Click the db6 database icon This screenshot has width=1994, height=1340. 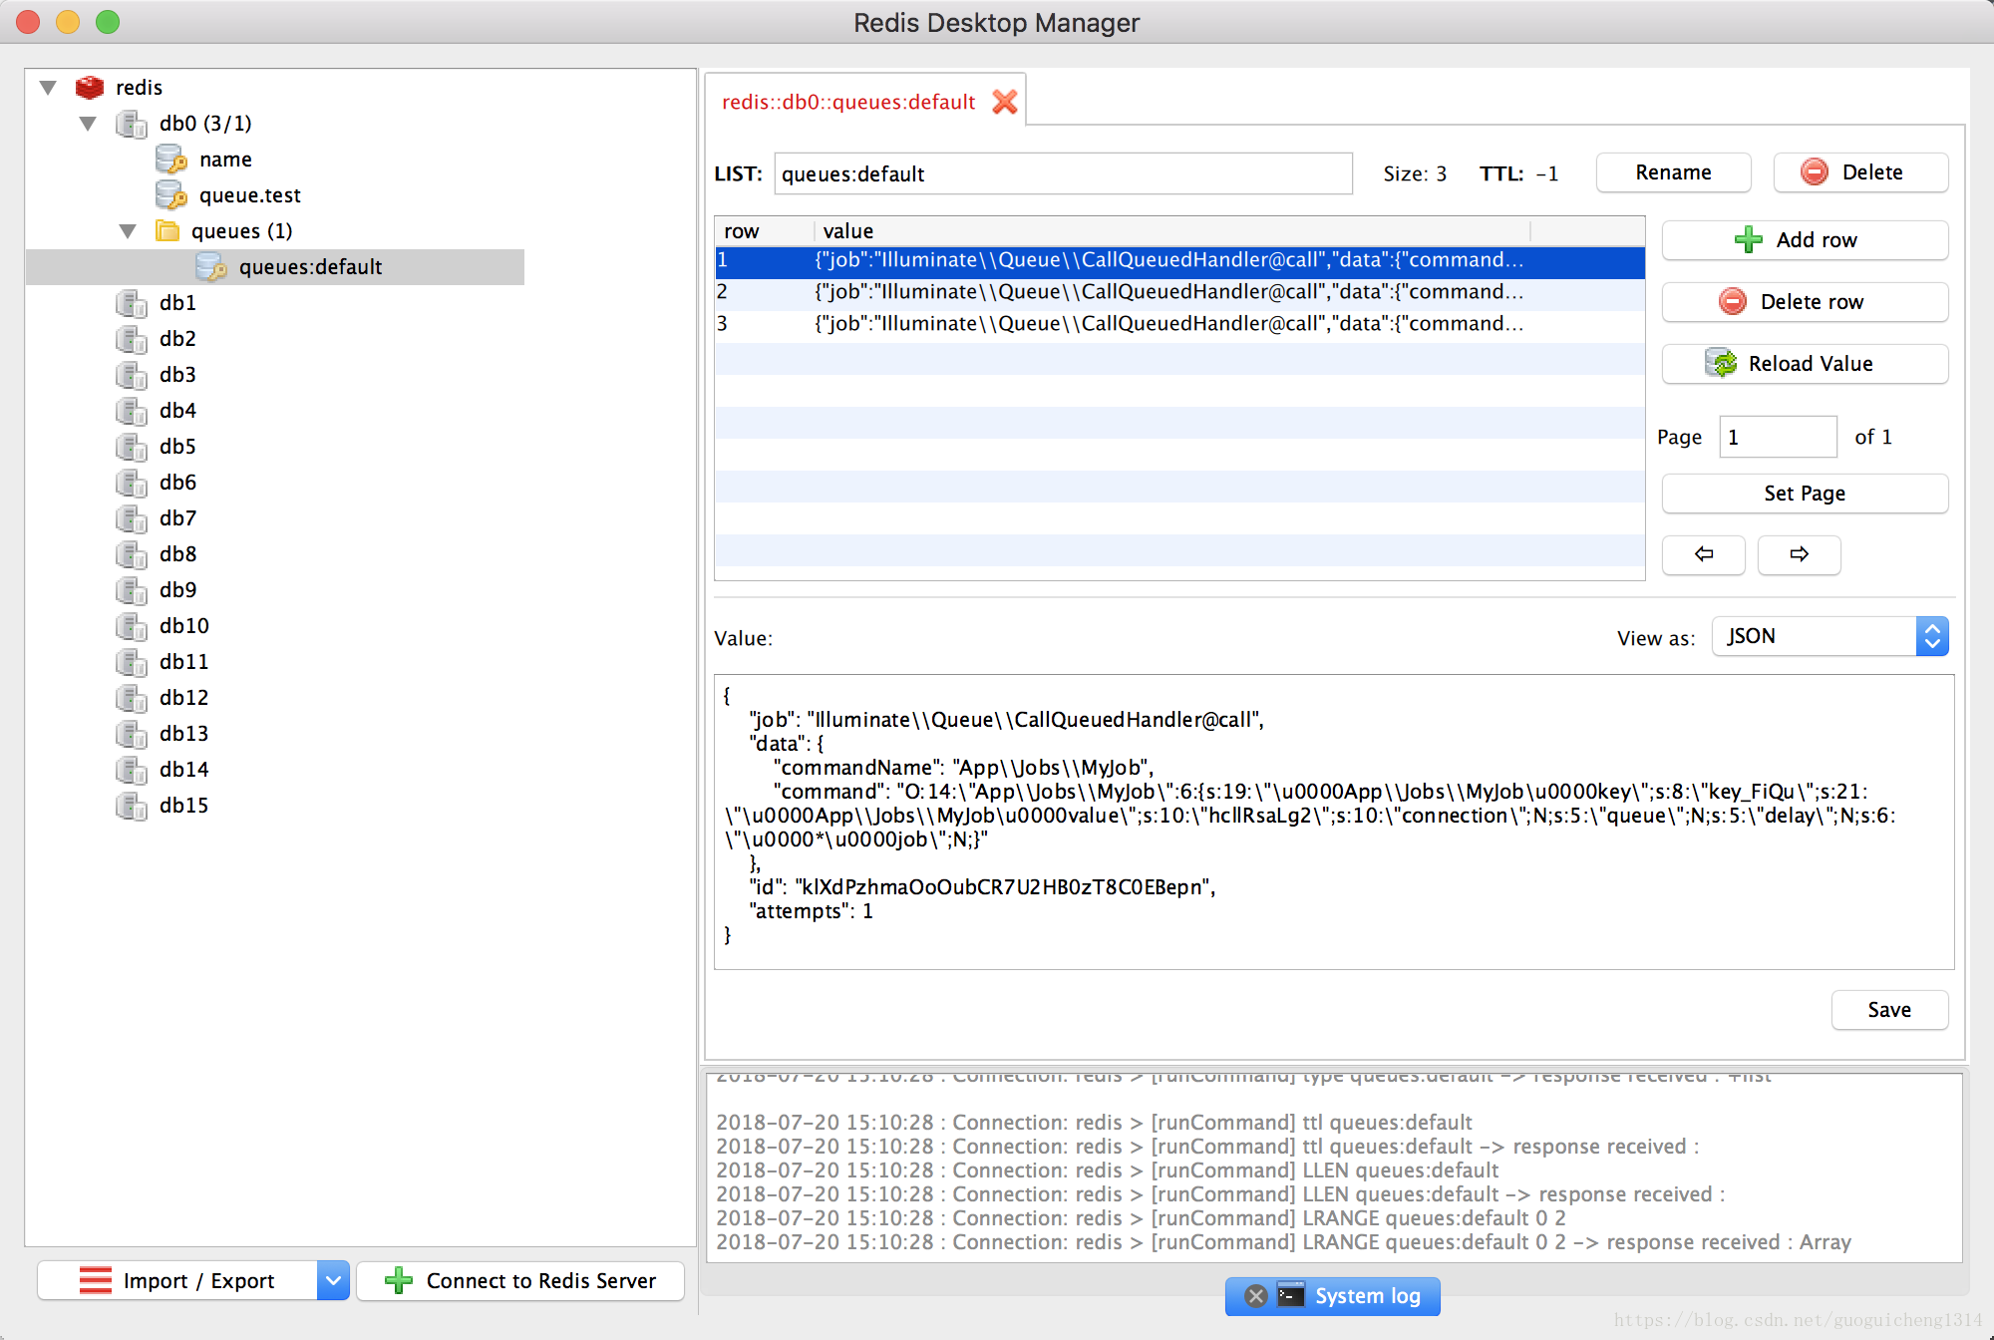[132, 483]
